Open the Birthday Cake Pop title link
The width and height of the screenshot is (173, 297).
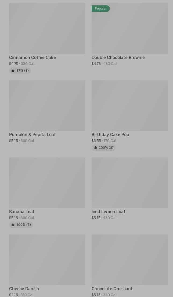point(110,134)
